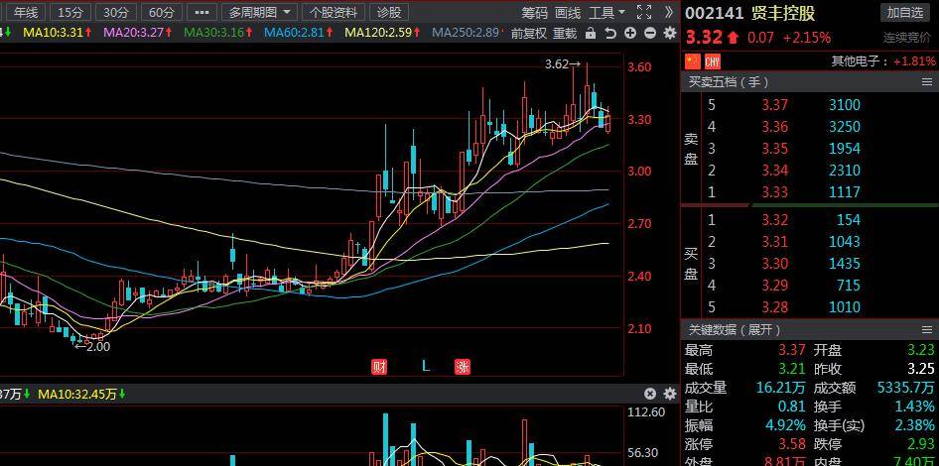Viewport: 939px width, 466px height.
Task: Click the red 涨 marker on chart
Action: click(463, 367)
